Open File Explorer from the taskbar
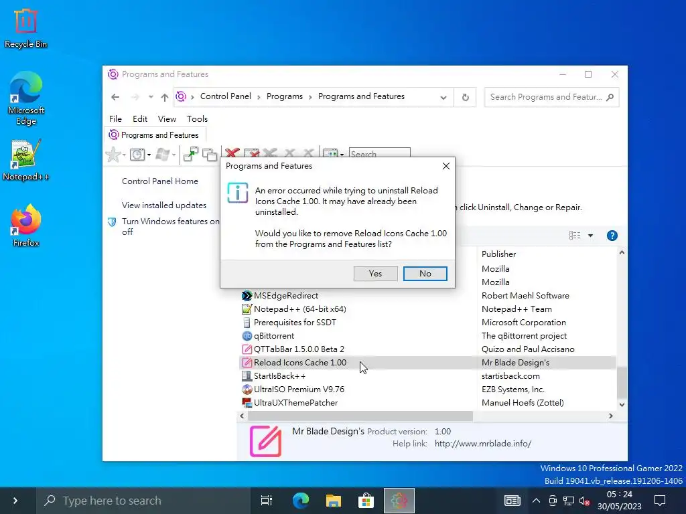 pyautogui.click(x=333, y=501)
